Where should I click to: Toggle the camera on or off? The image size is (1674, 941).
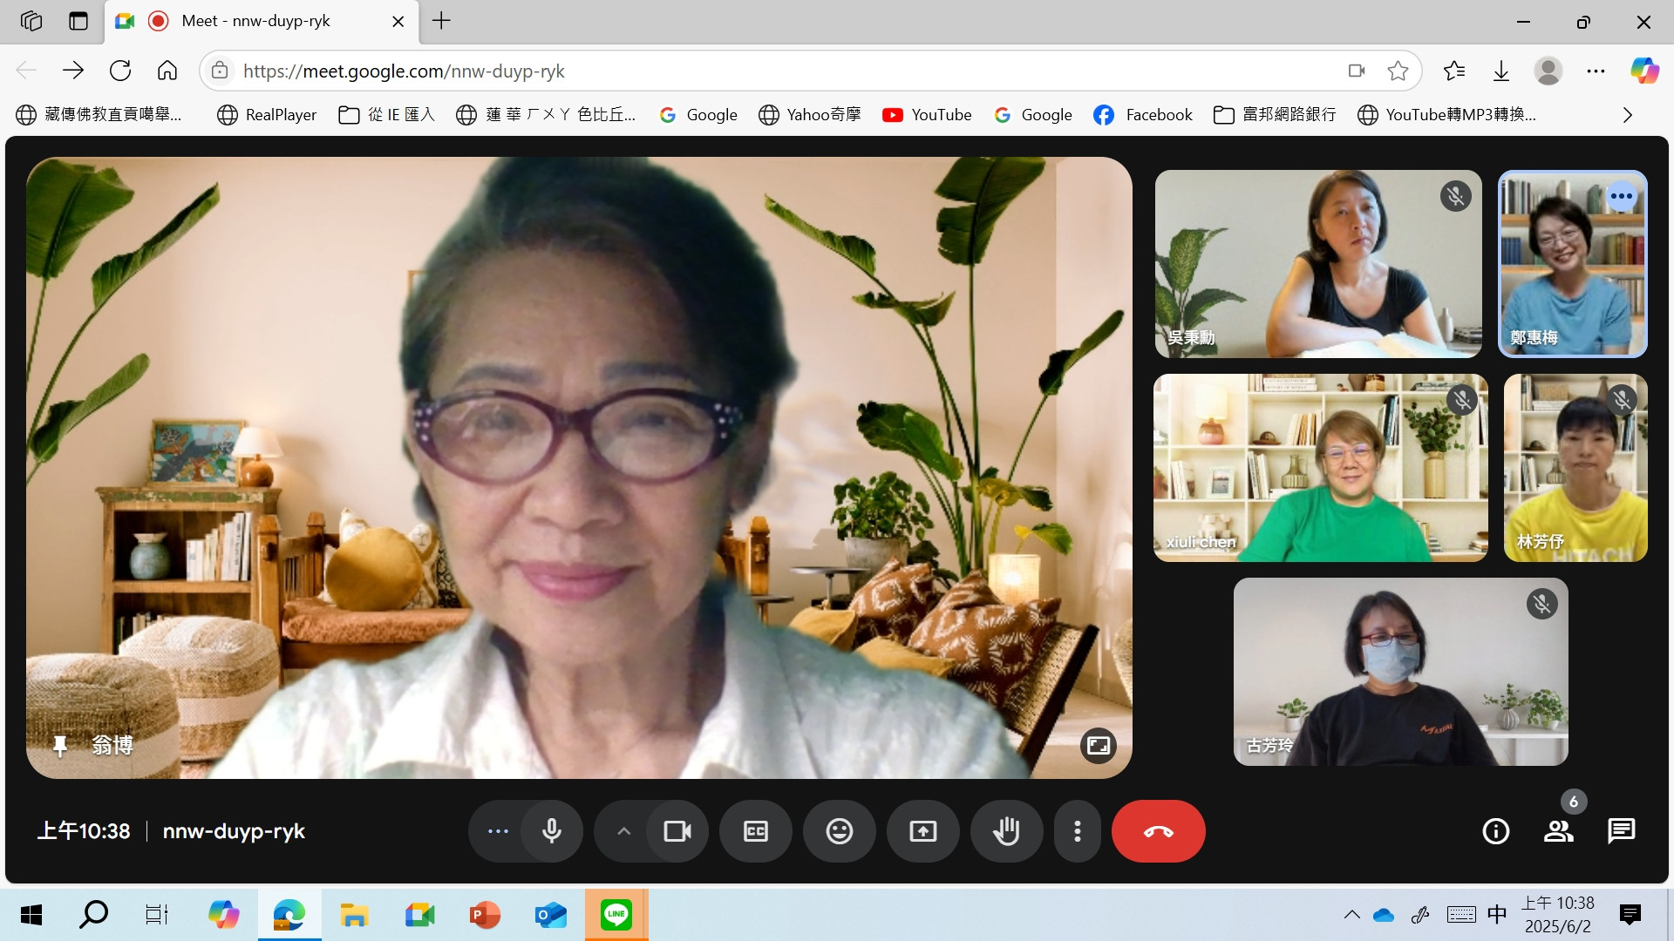pyautogui.click(x=677, y=831)
